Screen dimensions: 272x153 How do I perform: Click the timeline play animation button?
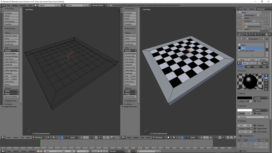101,151
